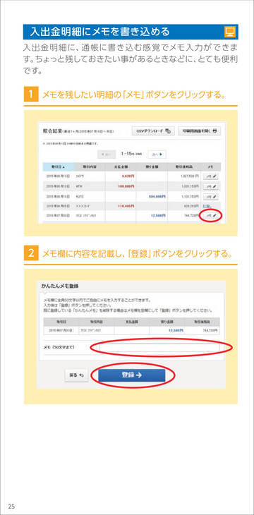Click the 支払金額 column header
Viewport: 254px width, 515px height.
pyautogui.click(x=121, y=167)
